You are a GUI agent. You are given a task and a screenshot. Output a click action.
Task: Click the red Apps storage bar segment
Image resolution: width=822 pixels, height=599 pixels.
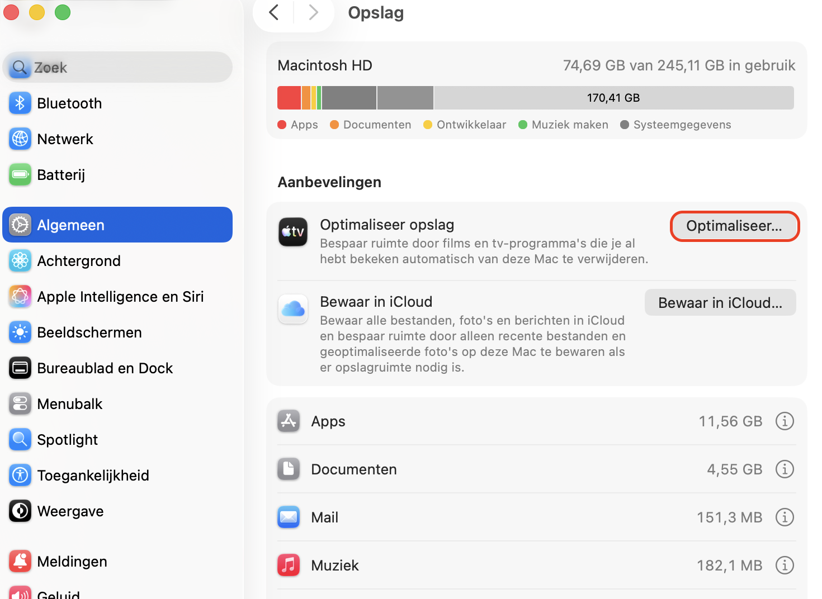tap(289, 98)
